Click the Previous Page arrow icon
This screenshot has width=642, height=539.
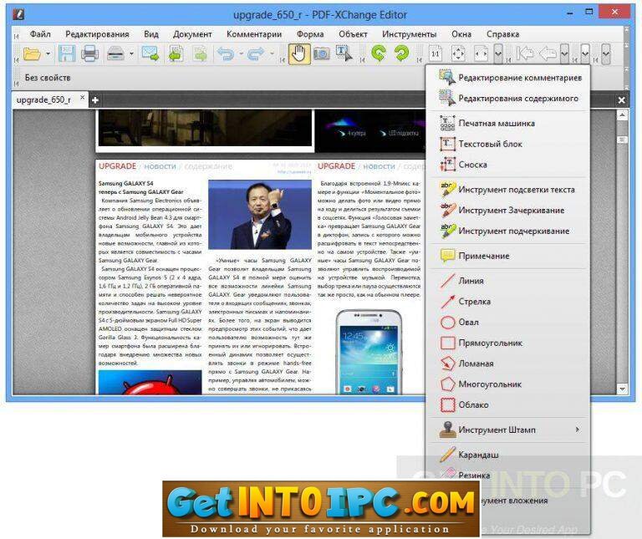(x=548, y=53)
